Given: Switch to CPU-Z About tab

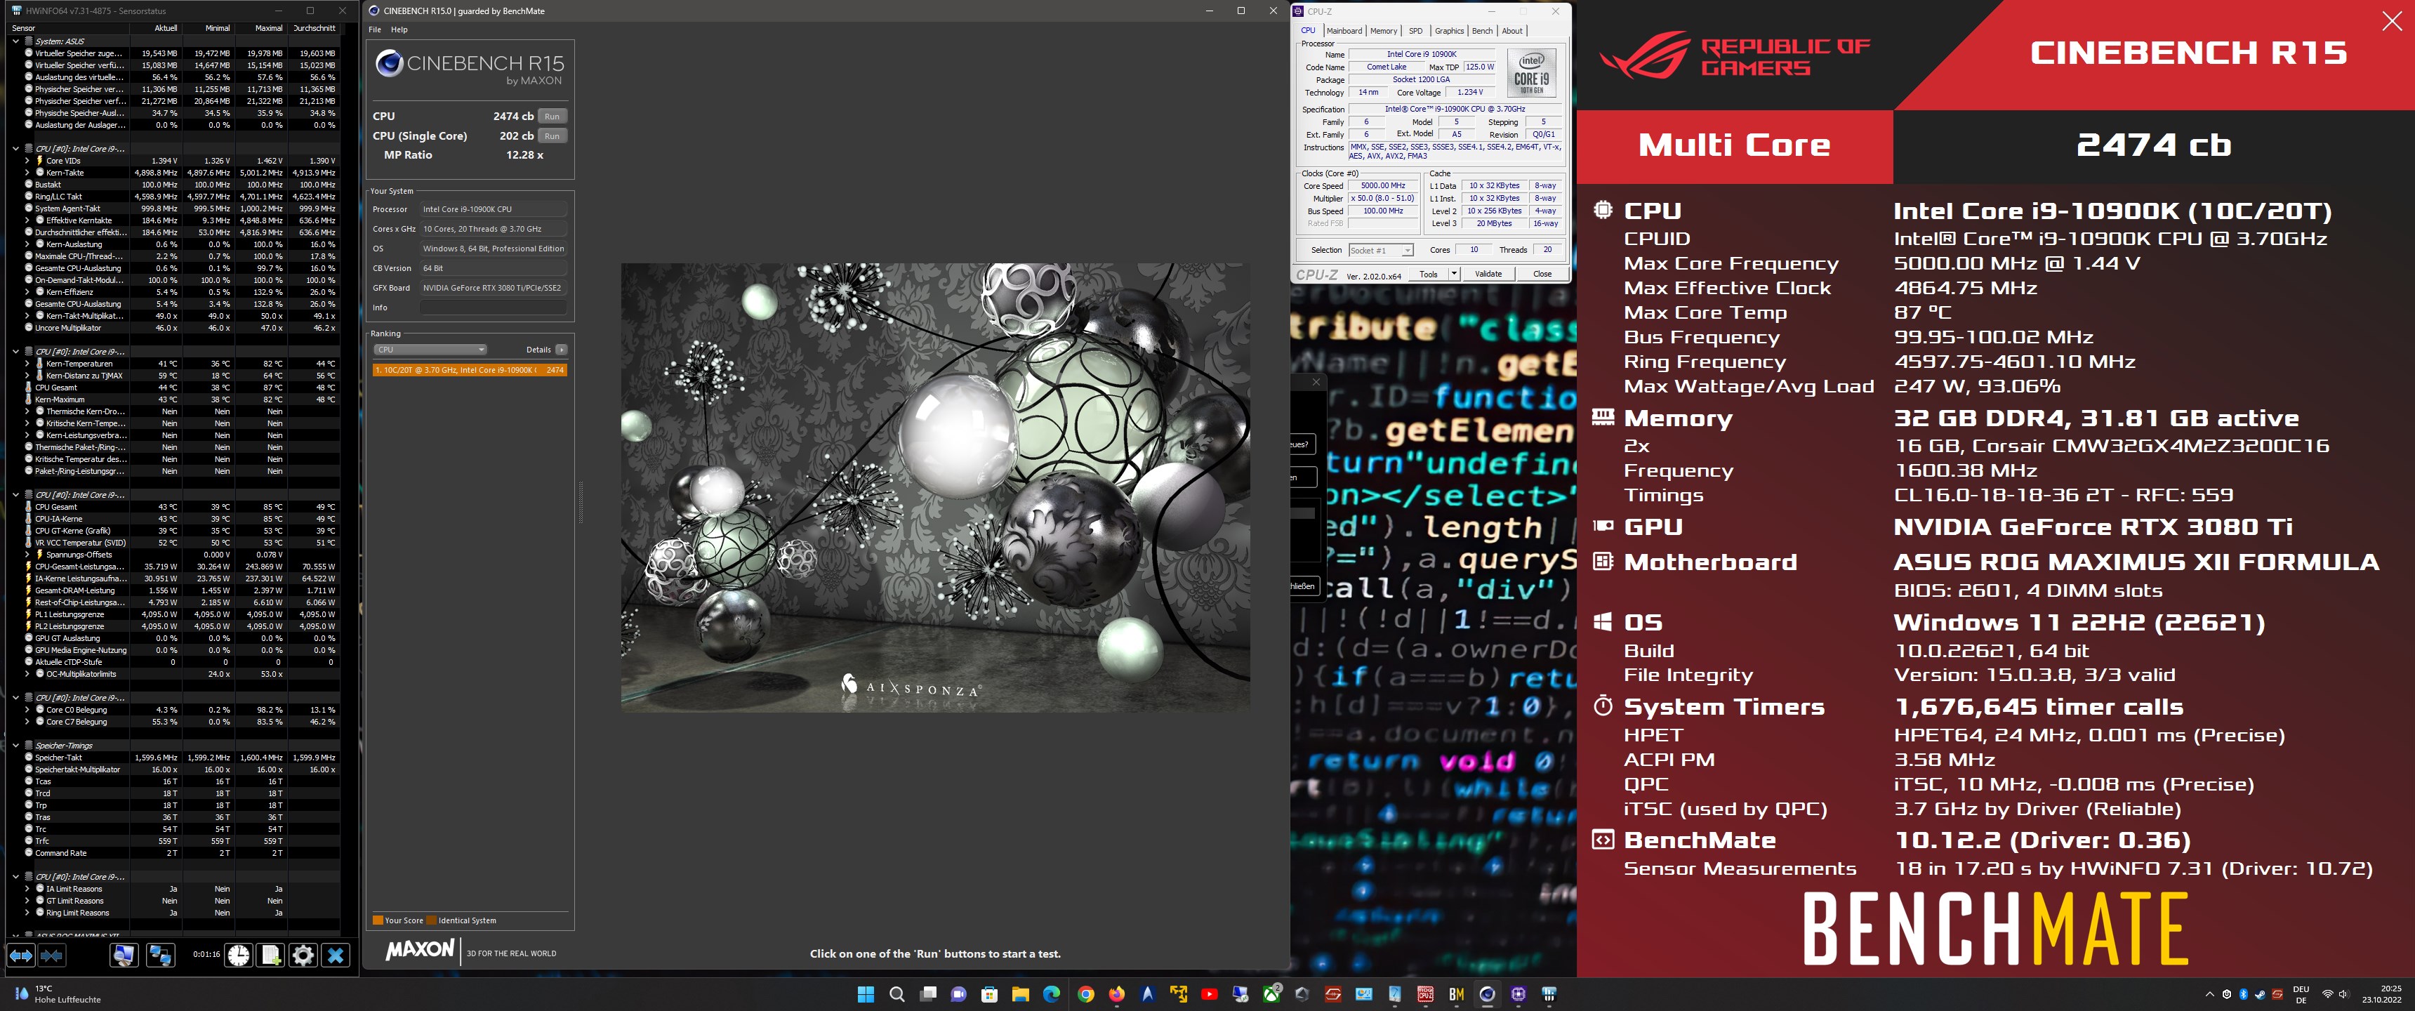Looking at the screenshot, I should 1512,31.
